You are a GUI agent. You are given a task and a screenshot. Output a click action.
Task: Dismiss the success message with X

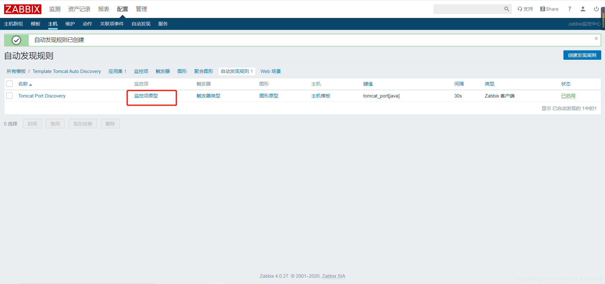pyautogui.click(x=596, y=38)
